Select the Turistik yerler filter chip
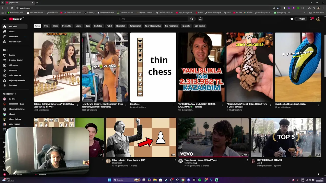Screen dimensions: 326x183 (135, 26)
